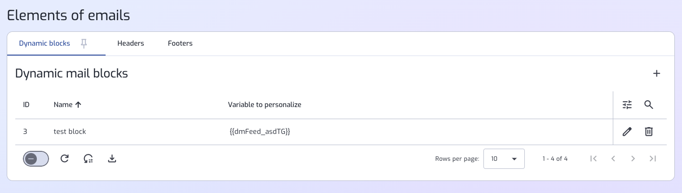Go to the next page
Screen dimensions: 682x193
click(x=633, y=159)
